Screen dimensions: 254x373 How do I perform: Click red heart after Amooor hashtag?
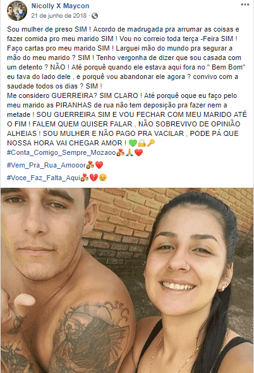(x=99, y=165)
